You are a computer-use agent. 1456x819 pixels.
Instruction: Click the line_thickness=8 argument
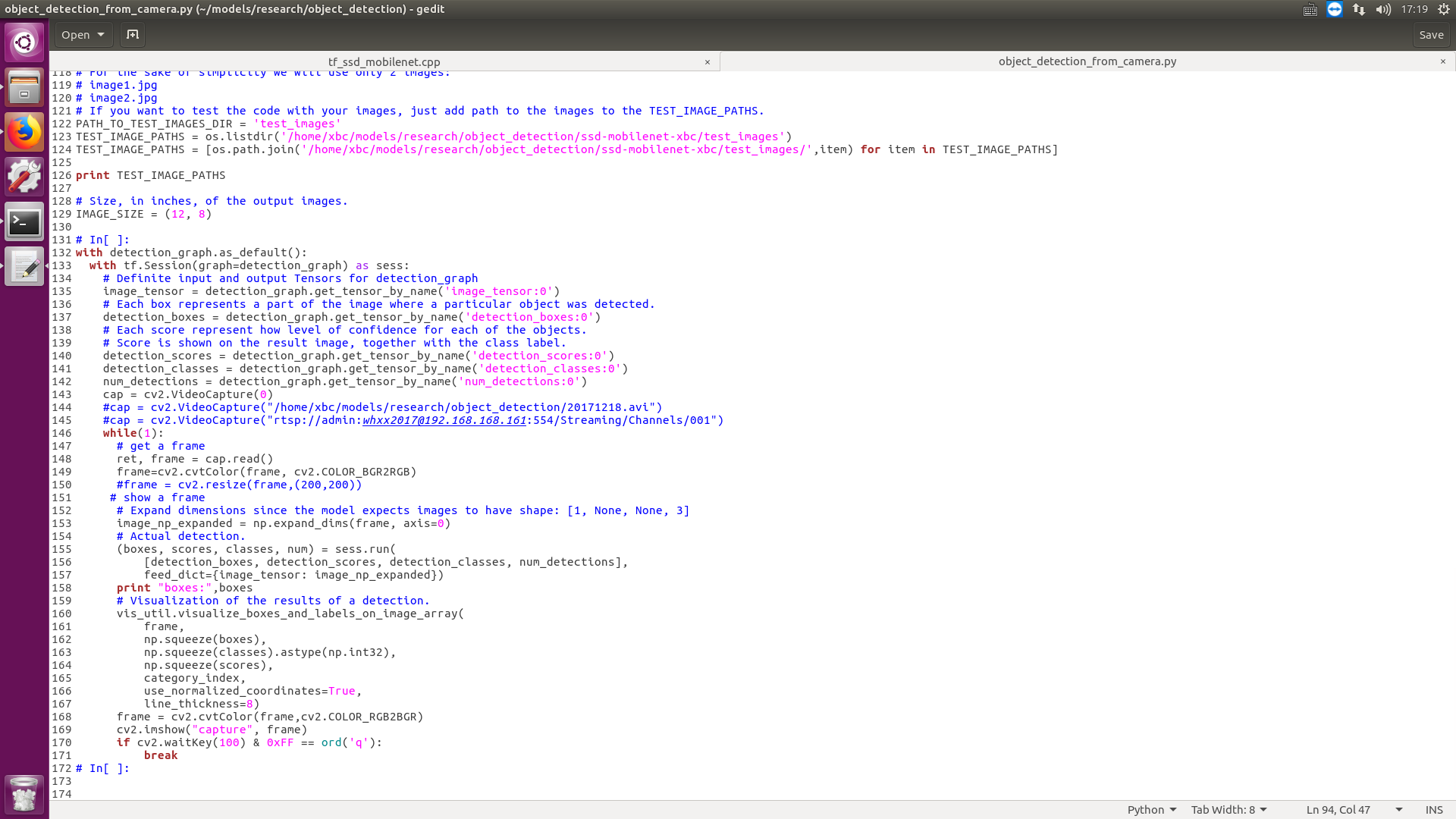click(x=202, y=704)
